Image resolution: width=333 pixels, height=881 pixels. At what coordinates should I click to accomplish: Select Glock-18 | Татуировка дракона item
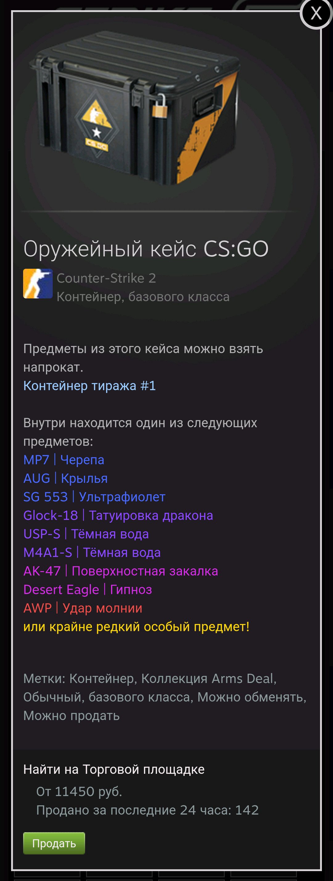coord(118,515)
